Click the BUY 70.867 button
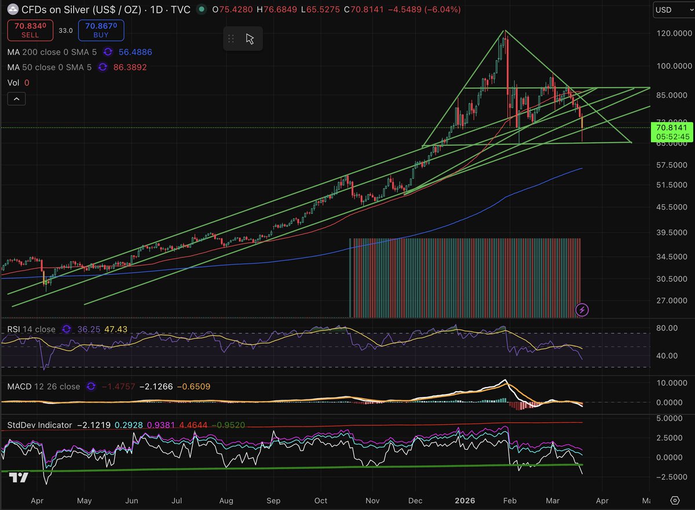The width and height of the screenshot is (695, 510). point(101,30)
